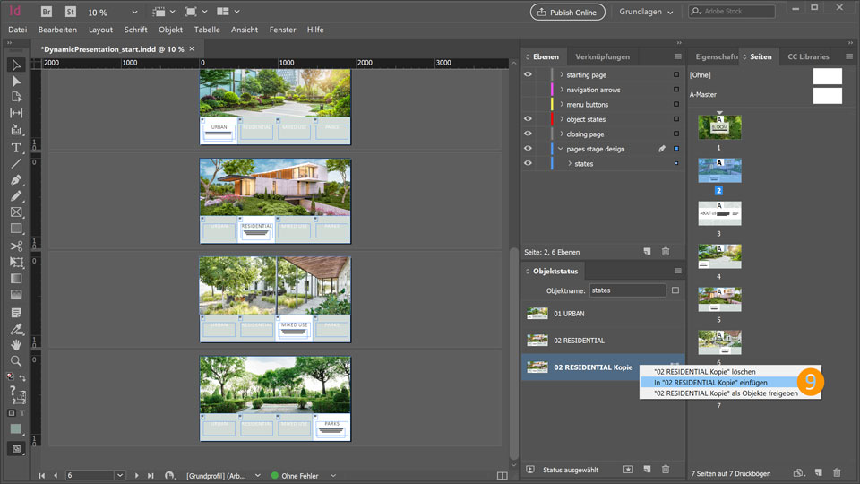Select the Direct Selection tool
The image size is (860, 484).
pyautogui.click(x=16, y=82)
